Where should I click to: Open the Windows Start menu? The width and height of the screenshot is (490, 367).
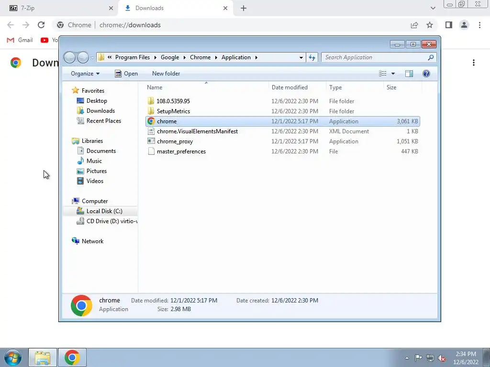13,357
